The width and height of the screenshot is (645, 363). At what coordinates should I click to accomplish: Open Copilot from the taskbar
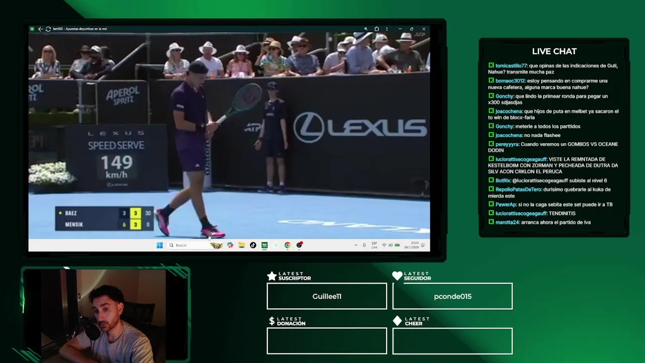(230, 245)
